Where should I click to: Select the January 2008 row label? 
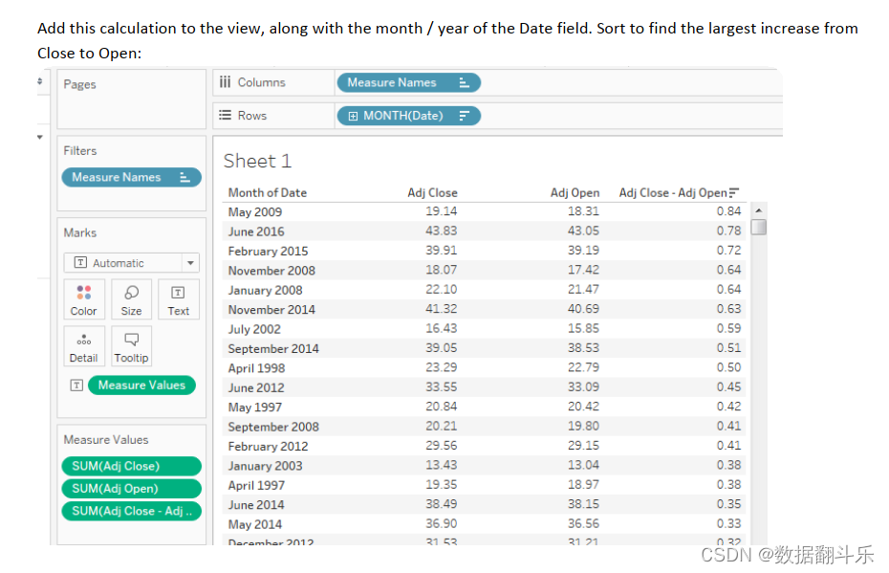(265, 291)
